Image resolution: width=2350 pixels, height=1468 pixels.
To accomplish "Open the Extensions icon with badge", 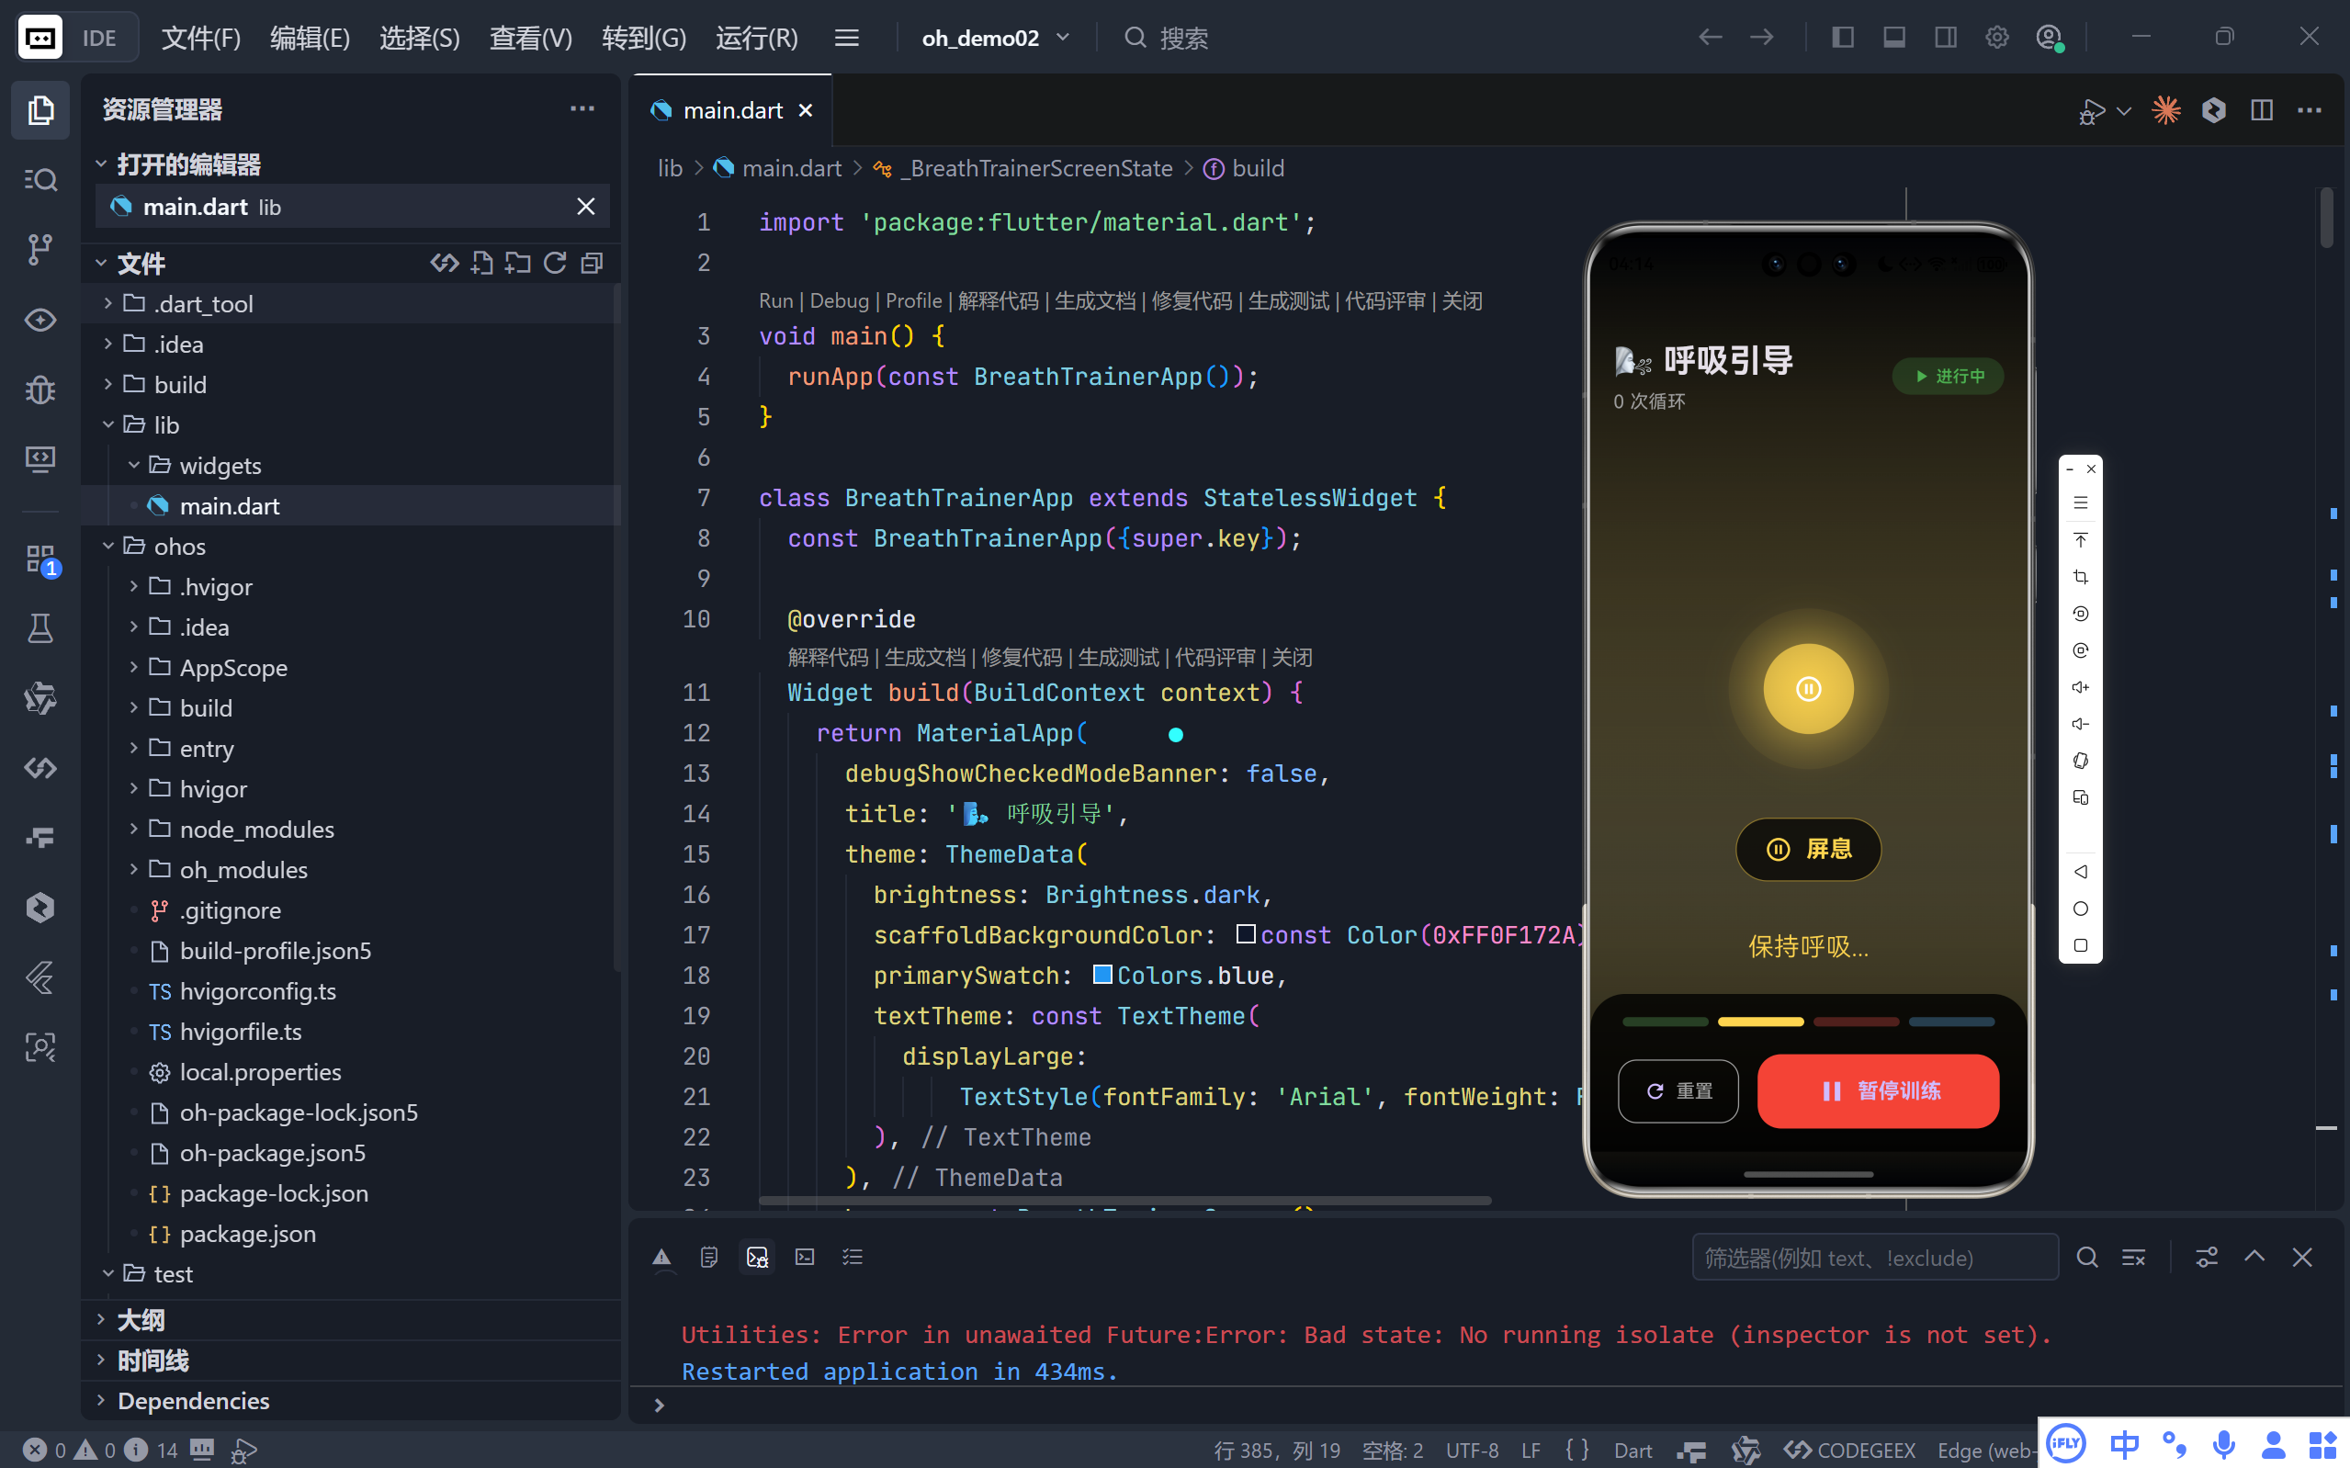I will tap(40, 560).
